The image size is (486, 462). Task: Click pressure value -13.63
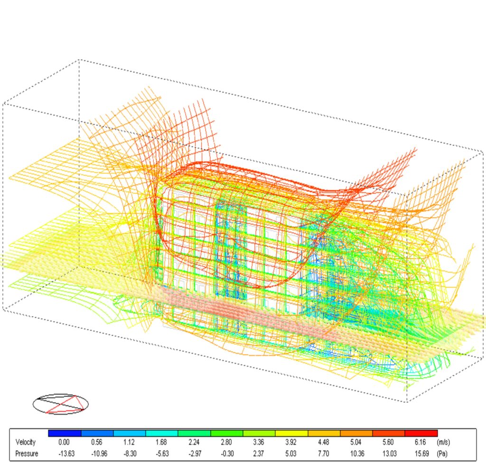pos(66,453)
